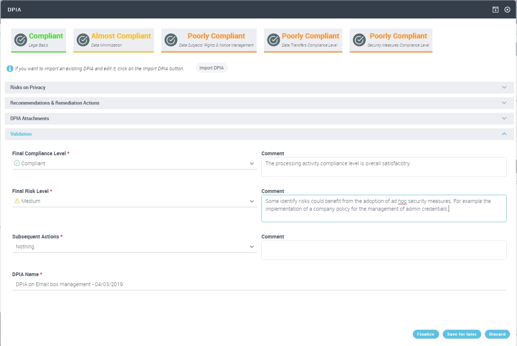Screen dimensions: 517x346
Task: Expand the Risks on Privacy section
Action: coord(504,88)
